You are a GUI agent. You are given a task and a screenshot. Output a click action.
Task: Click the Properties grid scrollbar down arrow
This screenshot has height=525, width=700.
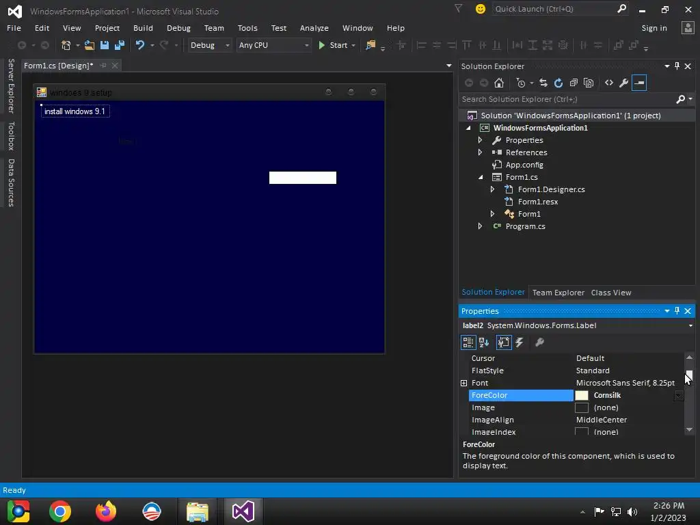click(x=689, y=429)
